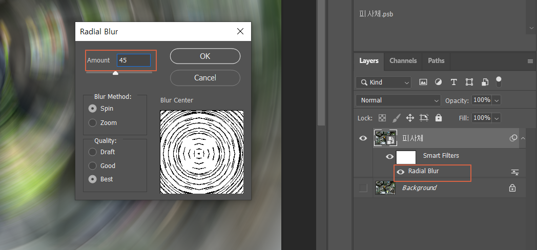The image size is (537, 250).
Task: Select the Zoom blur method
Action: tap(92, 122)
